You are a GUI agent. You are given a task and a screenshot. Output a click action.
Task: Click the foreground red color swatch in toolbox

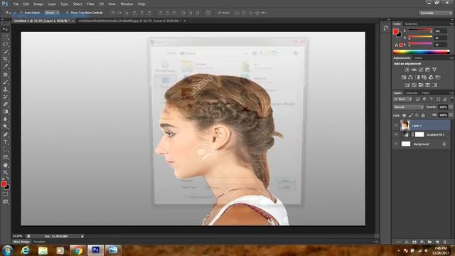4,184
